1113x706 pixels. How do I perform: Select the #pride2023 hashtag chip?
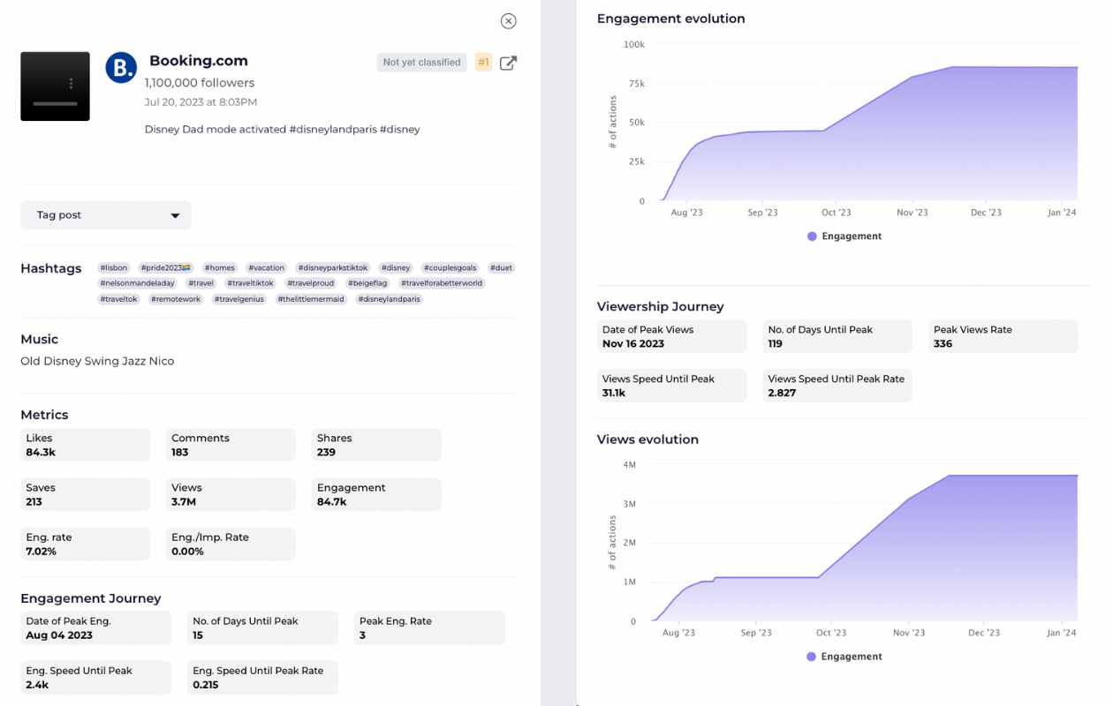click(x=166, y=267)
